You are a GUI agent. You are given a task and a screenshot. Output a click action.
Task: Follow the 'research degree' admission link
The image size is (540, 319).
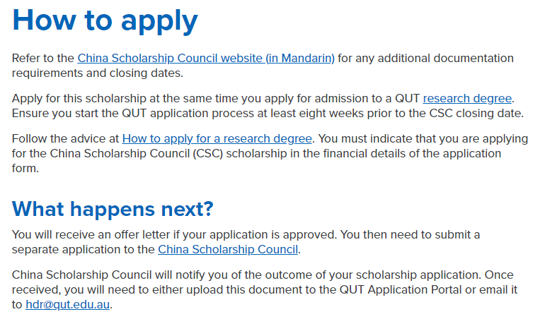click(x=467, y=99)
